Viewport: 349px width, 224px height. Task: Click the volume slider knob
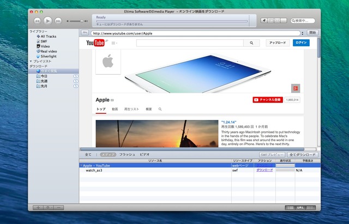pos(82,21)
